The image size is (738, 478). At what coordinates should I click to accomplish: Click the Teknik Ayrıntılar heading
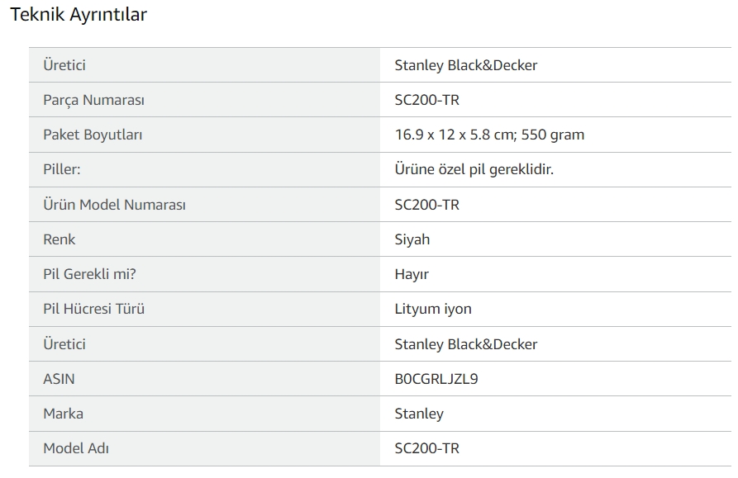[x=79, y=14]
